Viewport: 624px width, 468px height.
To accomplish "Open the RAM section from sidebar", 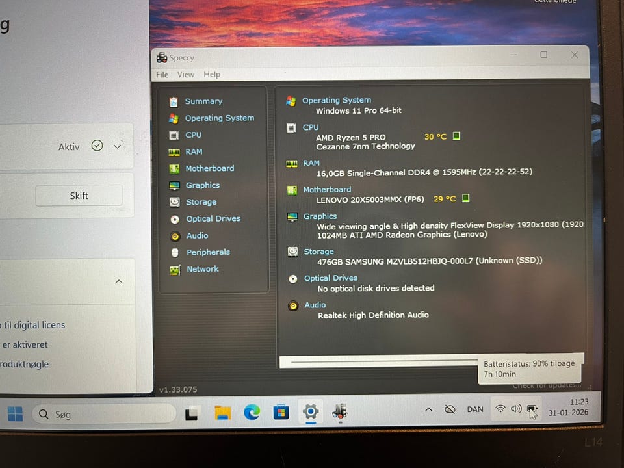I will (194, 151).
